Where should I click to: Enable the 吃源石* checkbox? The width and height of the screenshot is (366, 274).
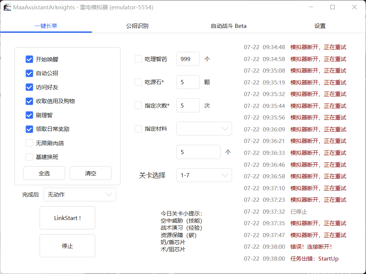click(138, 82)
